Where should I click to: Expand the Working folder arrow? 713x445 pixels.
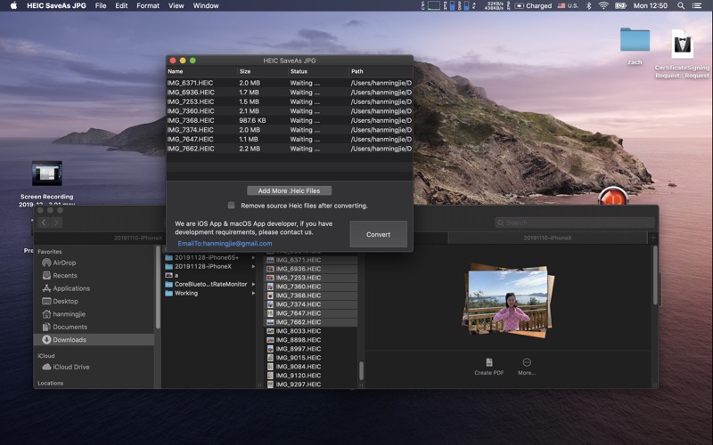tap(253, 294)
